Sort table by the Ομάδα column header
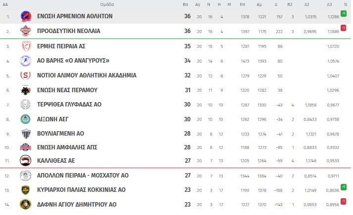Image resolution: width=353 pixels, height=215 pixels. point(107,4)
